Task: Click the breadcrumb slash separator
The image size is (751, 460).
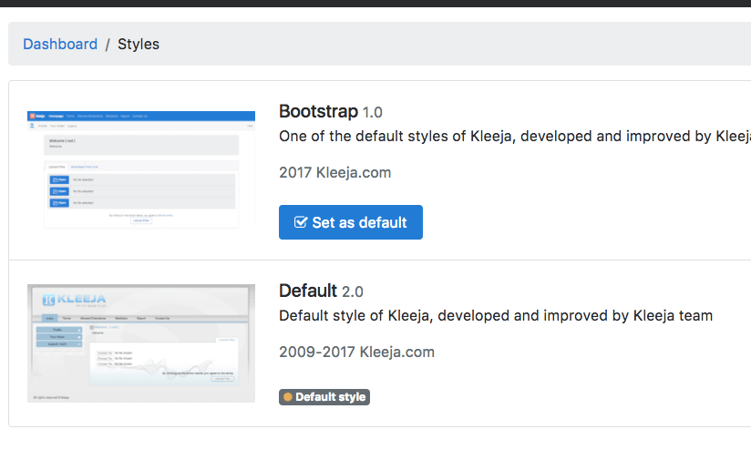Action: [108, 44]
